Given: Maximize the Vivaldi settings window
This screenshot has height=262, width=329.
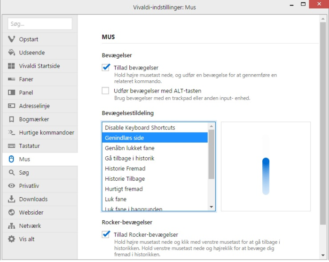Looking at the screenshot, I should pos(303,4).
